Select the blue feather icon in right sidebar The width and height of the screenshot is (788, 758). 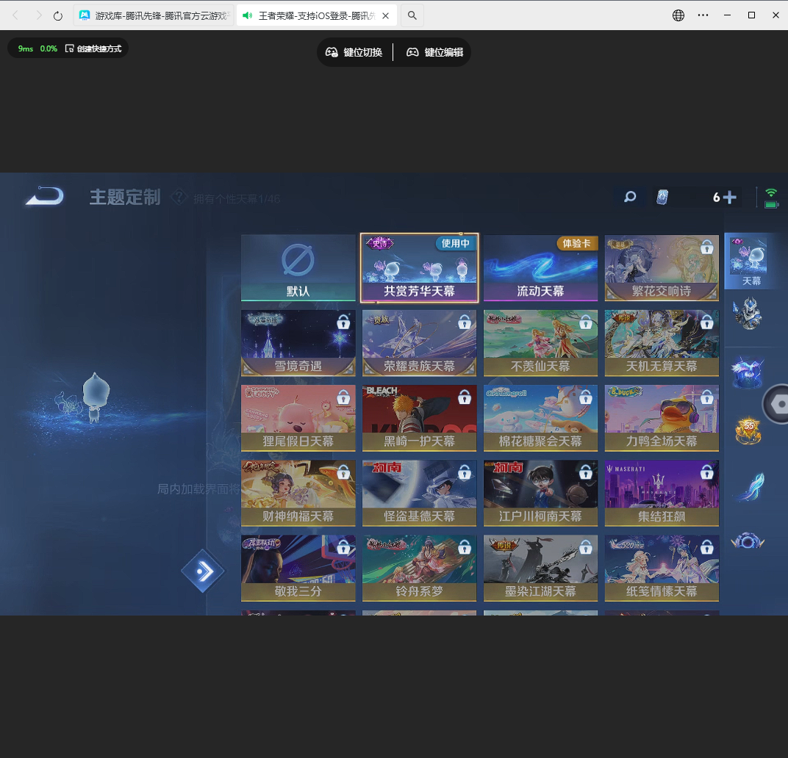point(748,487)
